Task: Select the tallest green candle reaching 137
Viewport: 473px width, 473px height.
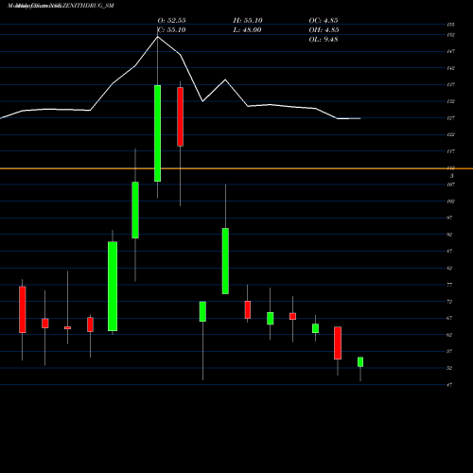Action: pyautogui.click(x=157, y=133)
